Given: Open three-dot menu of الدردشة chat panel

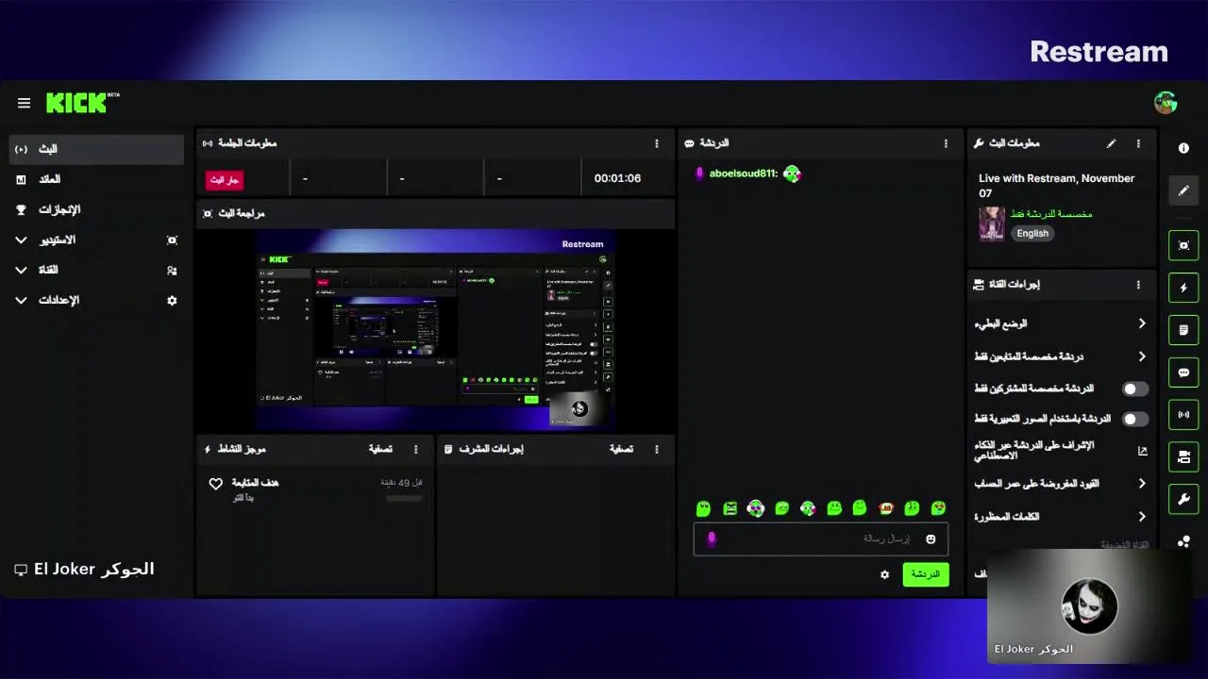Looking at the screenshot, I should point(946,143).
